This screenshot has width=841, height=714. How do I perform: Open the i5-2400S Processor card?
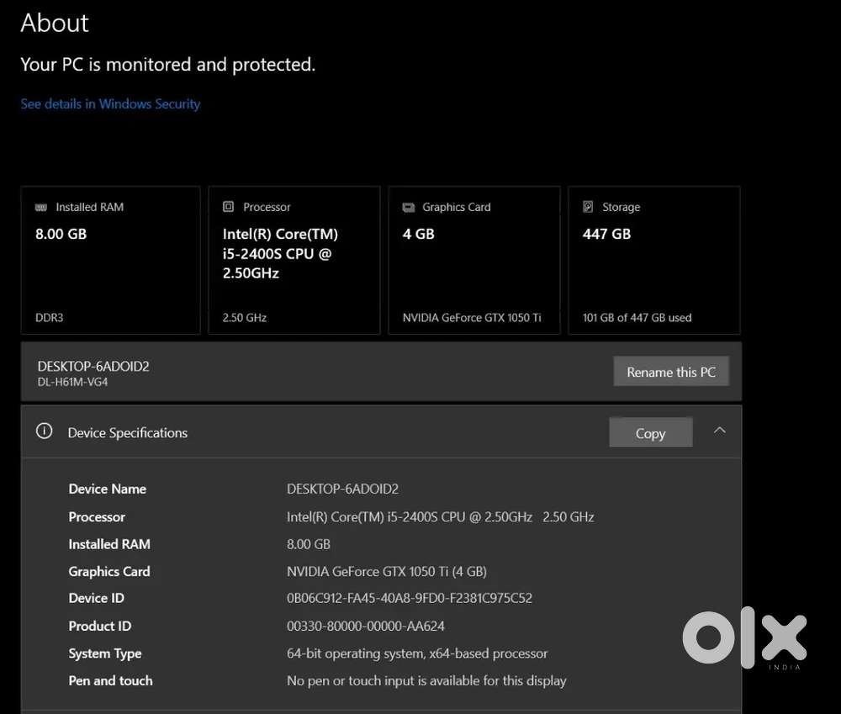[294, 261]
